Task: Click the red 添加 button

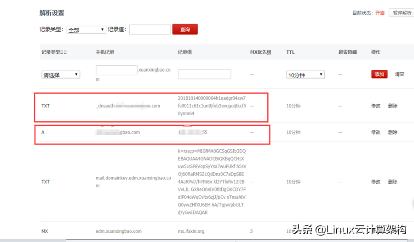Action: tap(379, 74)
